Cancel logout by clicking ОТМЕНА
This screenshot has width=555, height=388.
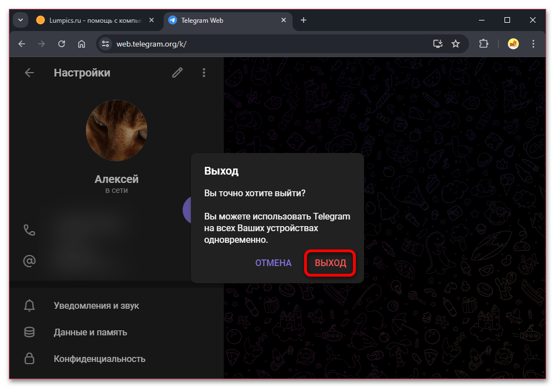tap(273, 263)
